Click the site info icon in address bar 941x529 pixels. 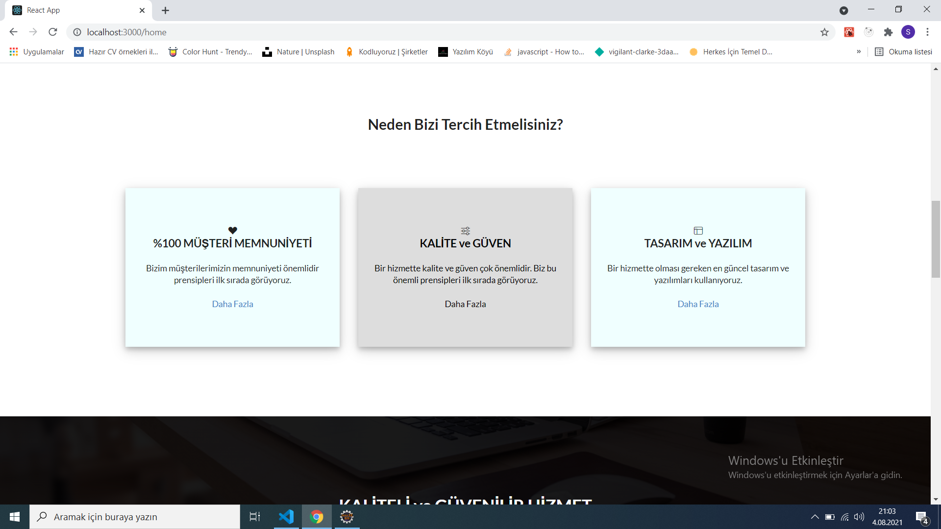click(x=77, y=32)
